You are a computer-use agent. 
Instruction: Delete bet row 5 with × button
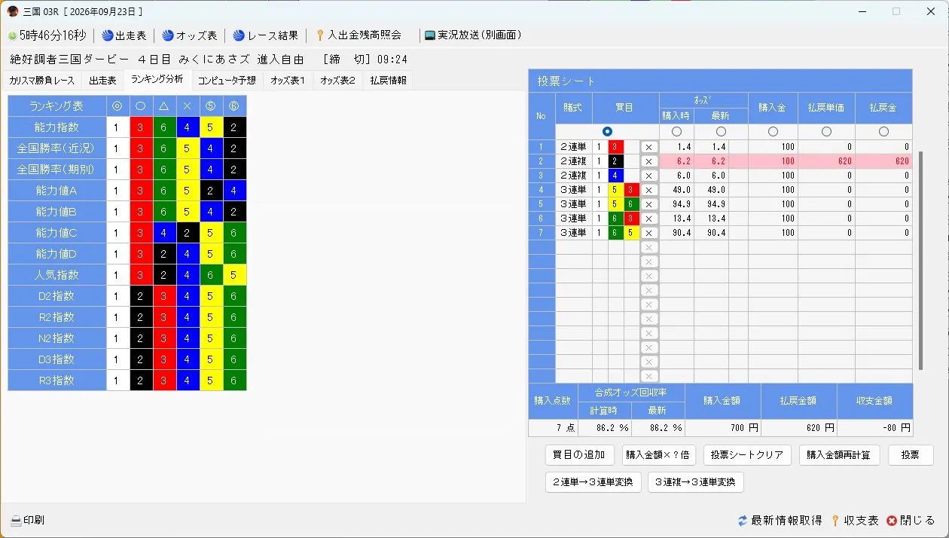tap(648, 204)
